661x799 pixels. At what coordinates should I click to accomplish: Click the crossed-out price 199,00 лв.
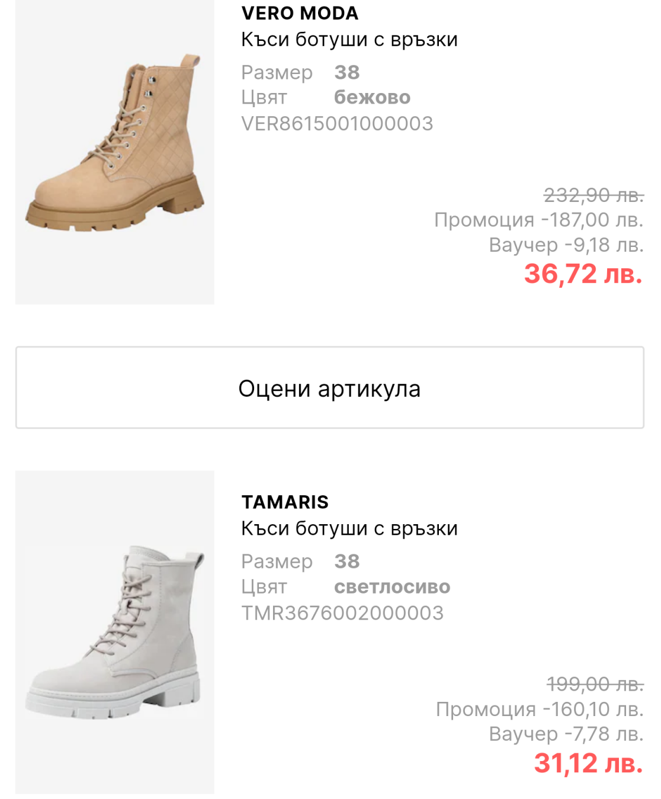pyautogui.click(x=595, y=684)
